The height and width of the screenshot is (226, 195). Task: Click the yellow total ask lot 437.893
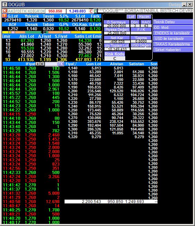click(x=83, y=59)
